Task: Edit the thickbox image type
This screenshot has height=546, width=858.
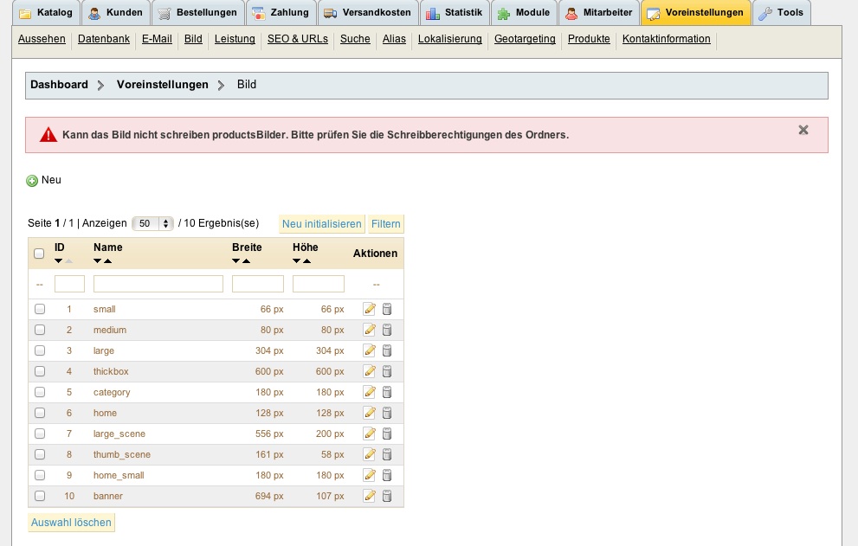Action: coord(370,371)
